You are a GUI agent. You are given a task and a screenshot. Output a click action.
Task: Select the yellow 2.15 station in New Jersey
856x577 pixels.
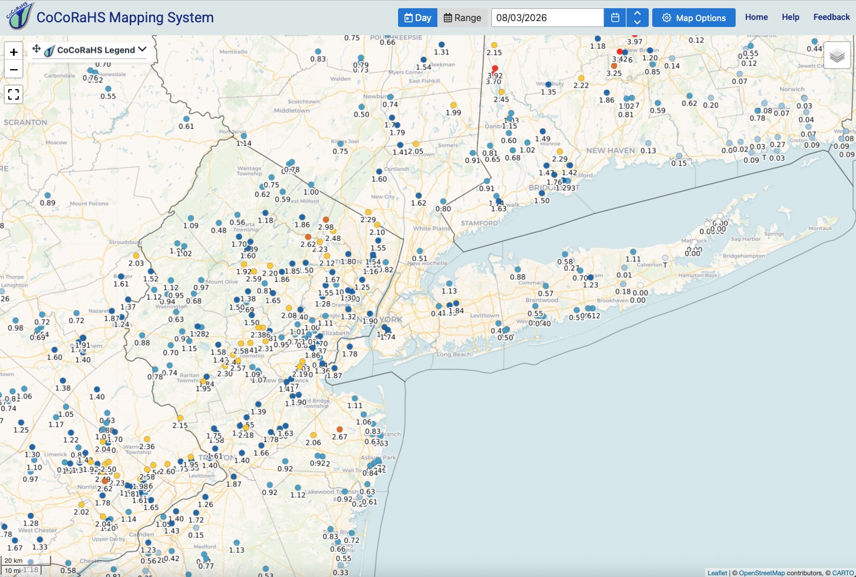tap(180, 419)
